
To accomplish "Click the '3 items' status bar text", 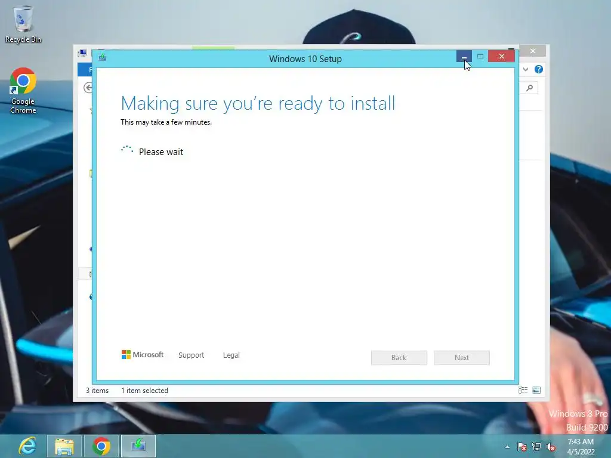I will [97, 390].
